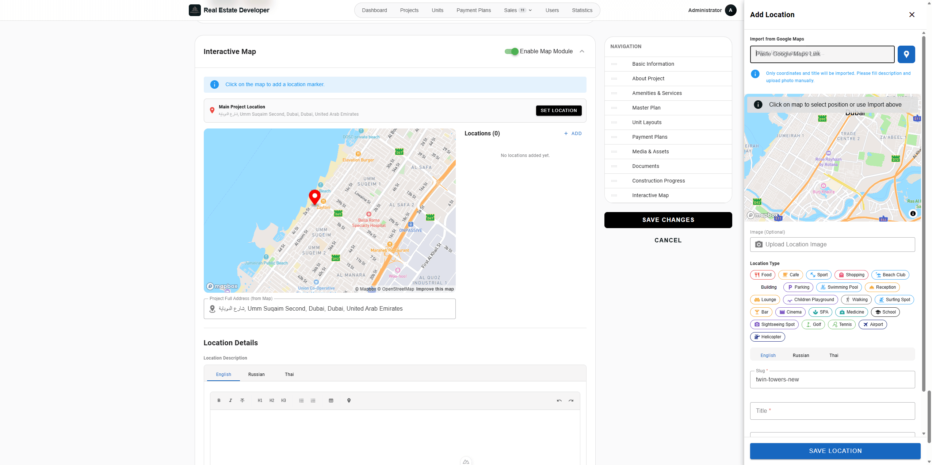This screenshot has height=465, width=932.
Task: Select the Beach Club location type
Action: 890,275
